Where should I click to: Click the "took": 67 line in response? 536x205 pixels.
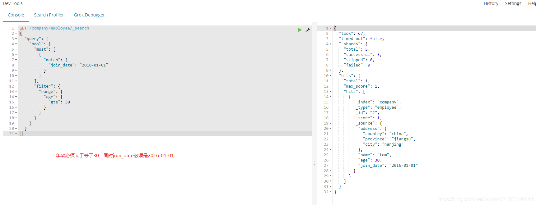click(352, 34)
